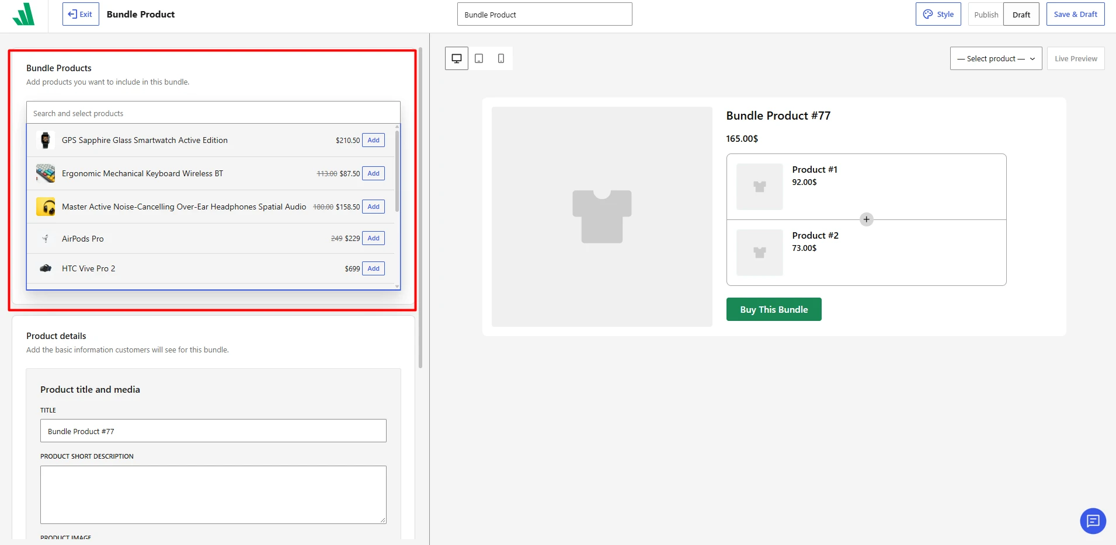The height and width of the screenshot is (545, 1116).
Task: Click the Product #1 name in preview
Action: point(815,169)
